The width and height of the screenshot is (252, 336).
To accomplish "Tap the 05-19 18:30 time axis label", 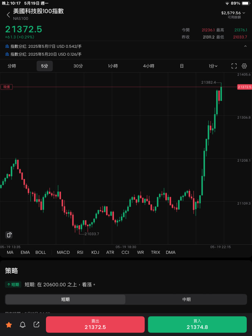I will point(126,247).
